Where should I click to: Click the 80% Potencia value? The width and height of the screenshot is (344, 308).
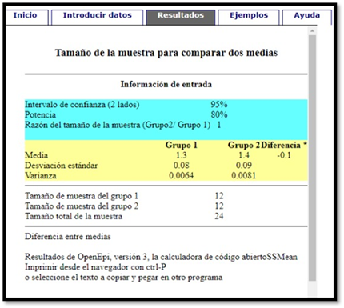[219, 114]
